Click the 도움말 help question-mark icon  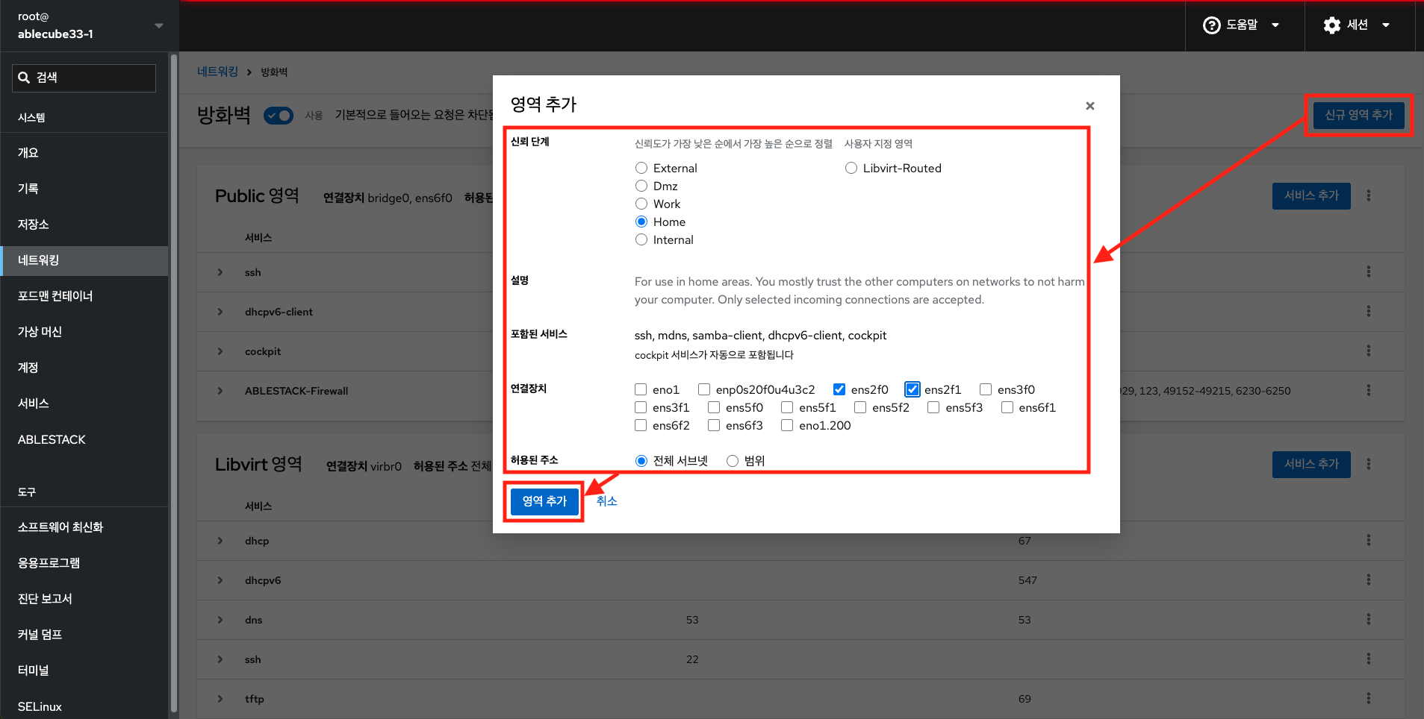1211,25
